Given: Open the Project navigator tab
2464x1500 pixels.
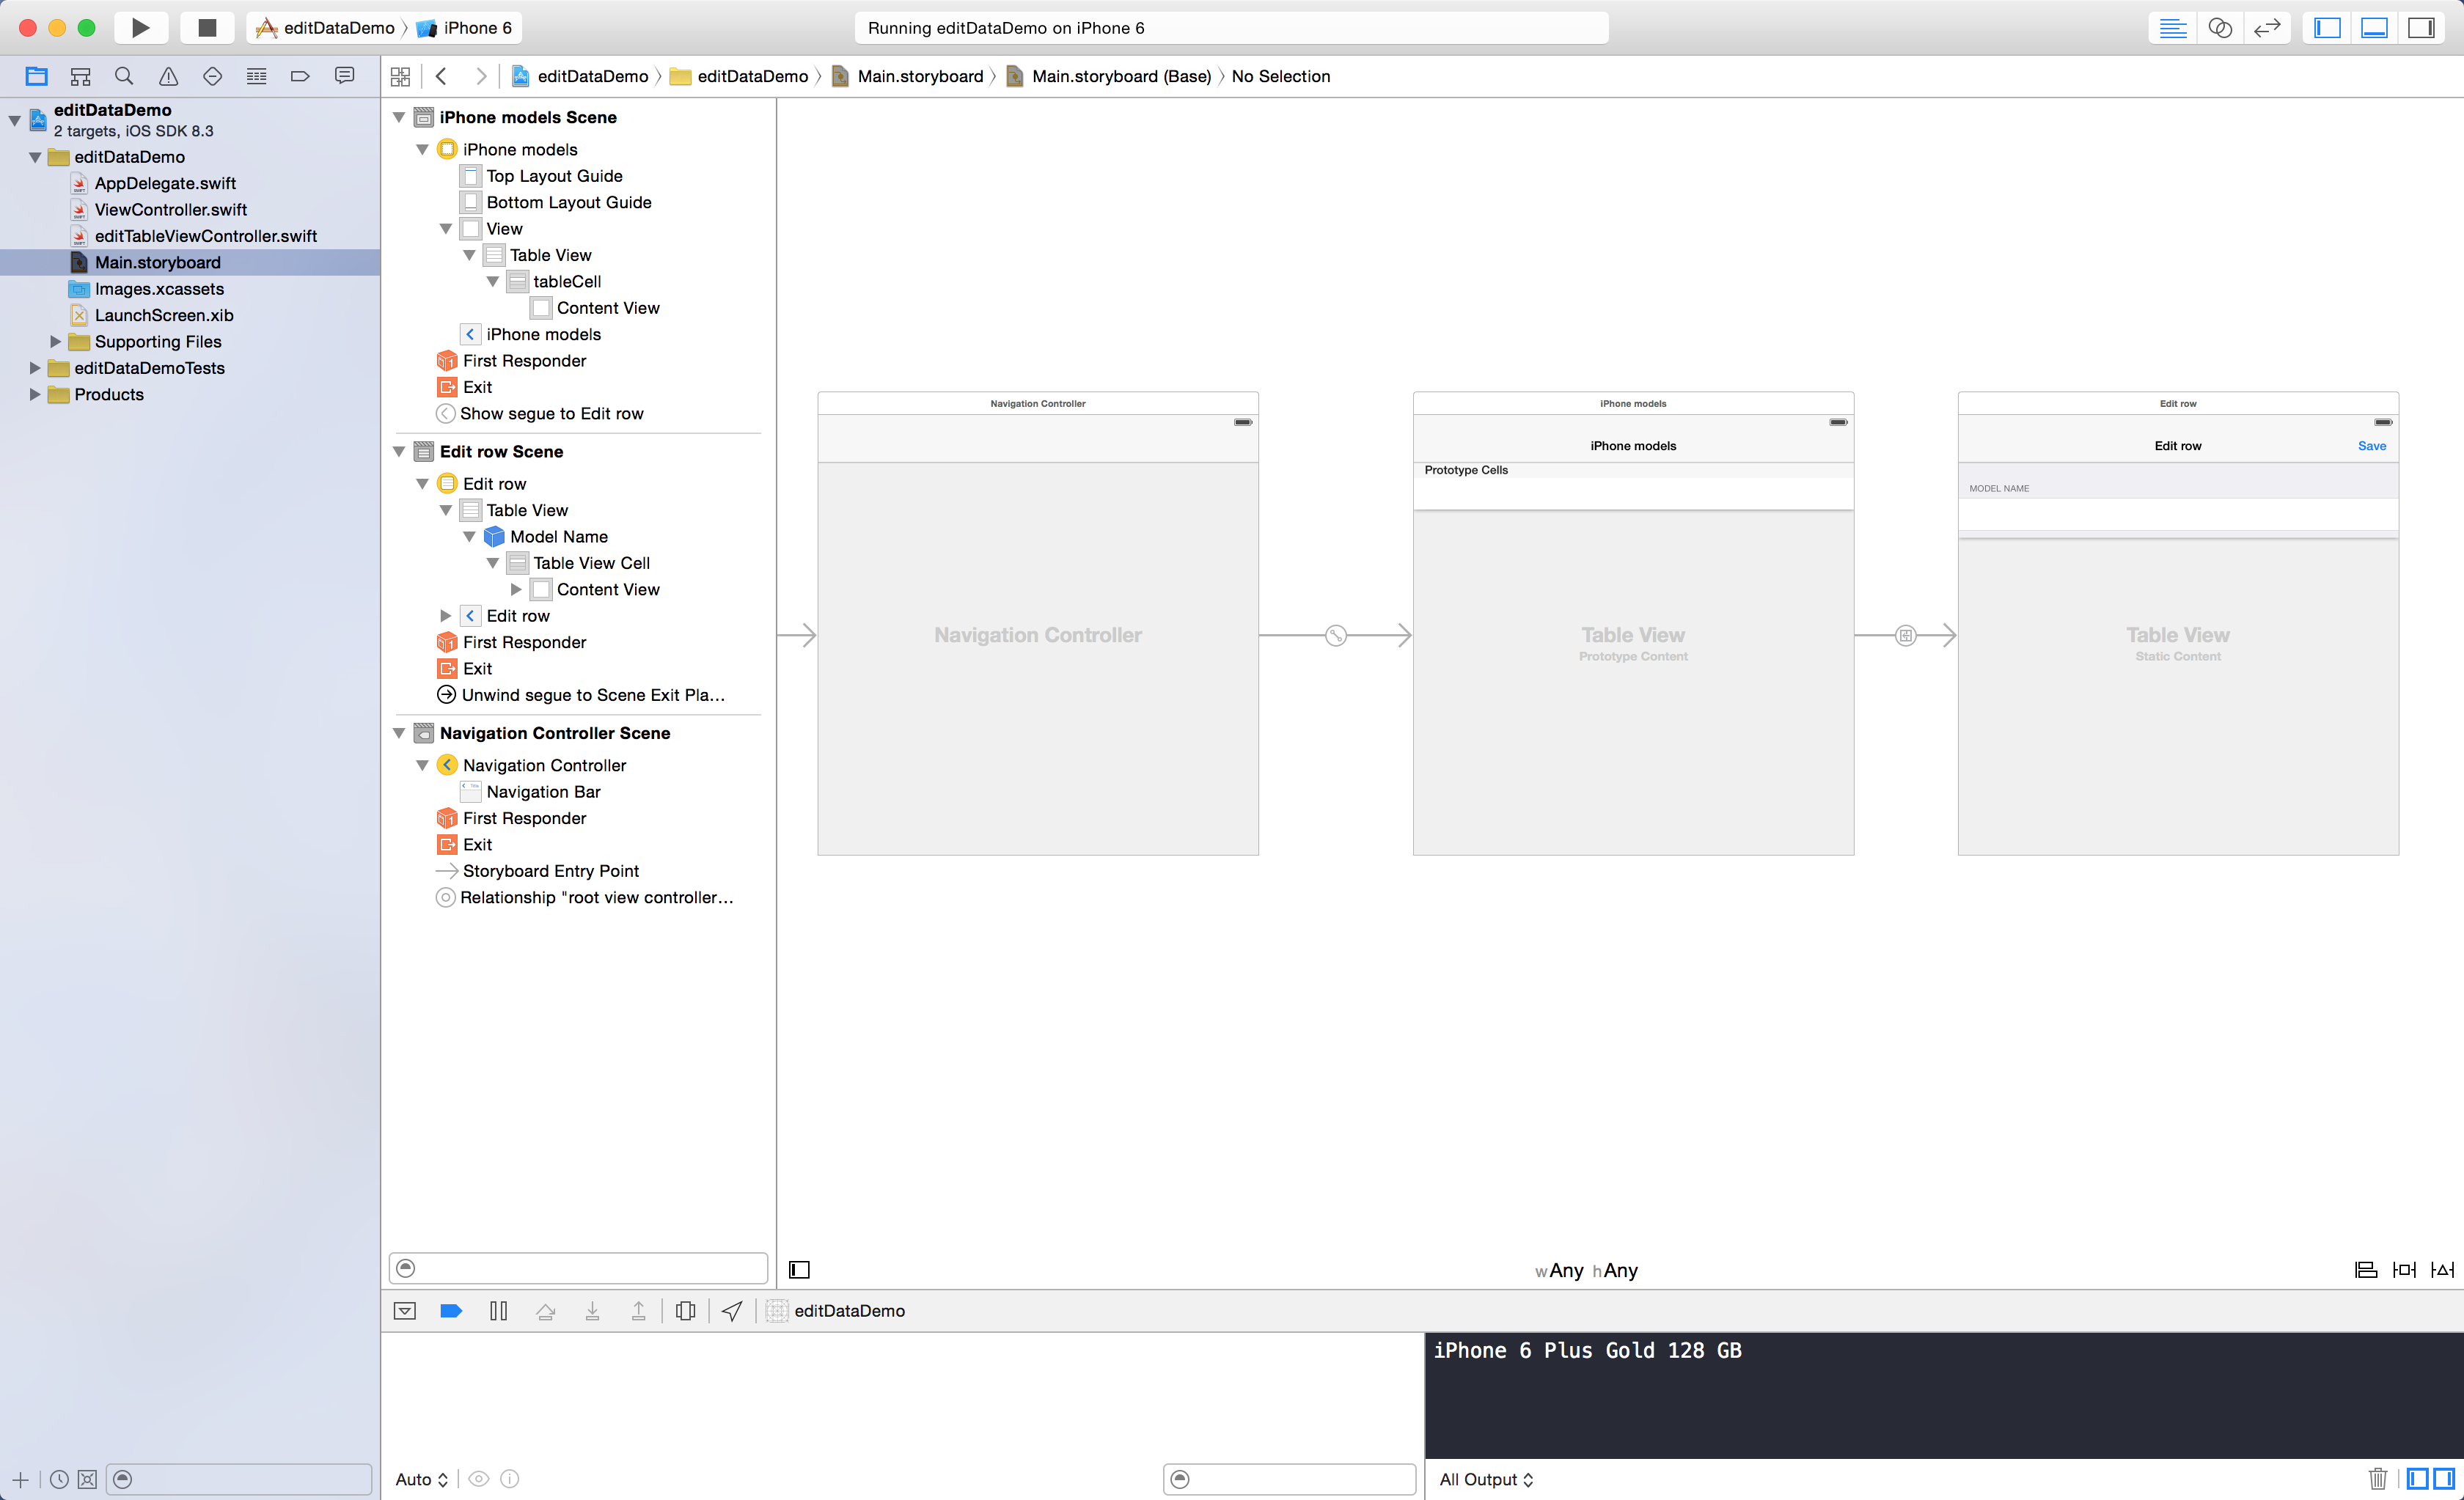Looking at the screenshot, I should pos(37,76).
